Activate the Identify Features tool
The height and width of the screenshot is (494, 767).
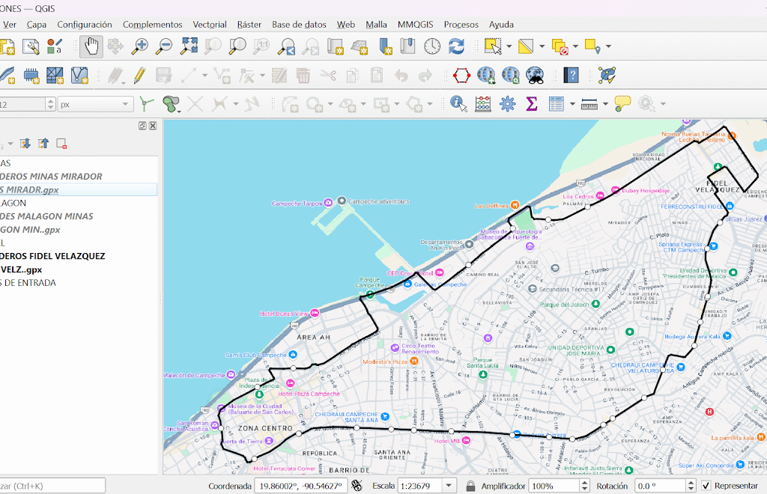point(458,103)
